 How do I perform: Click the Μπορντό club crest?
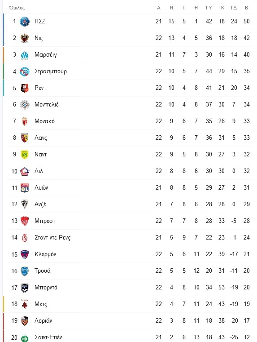tap(25, 288)
